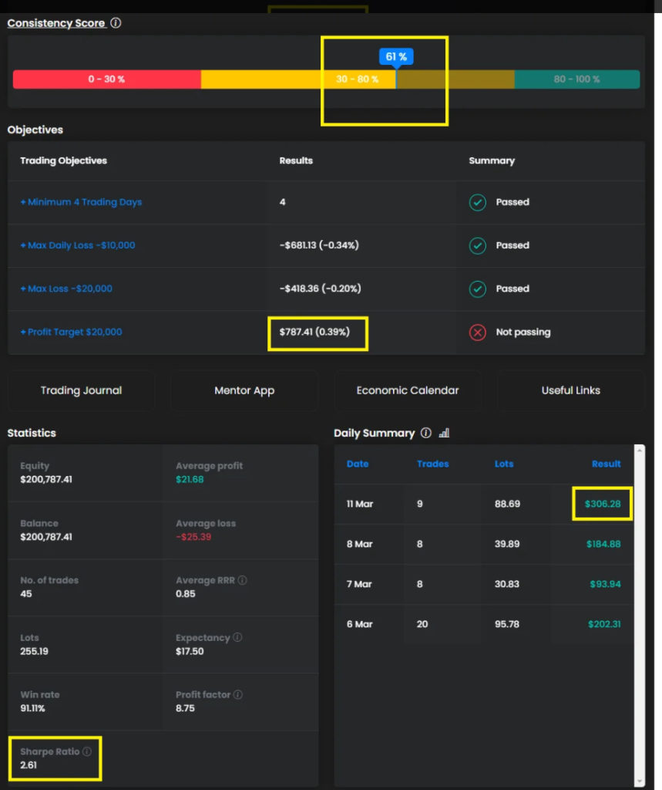Open the Mentor App

pyautogui.click(x=244, y=390)
